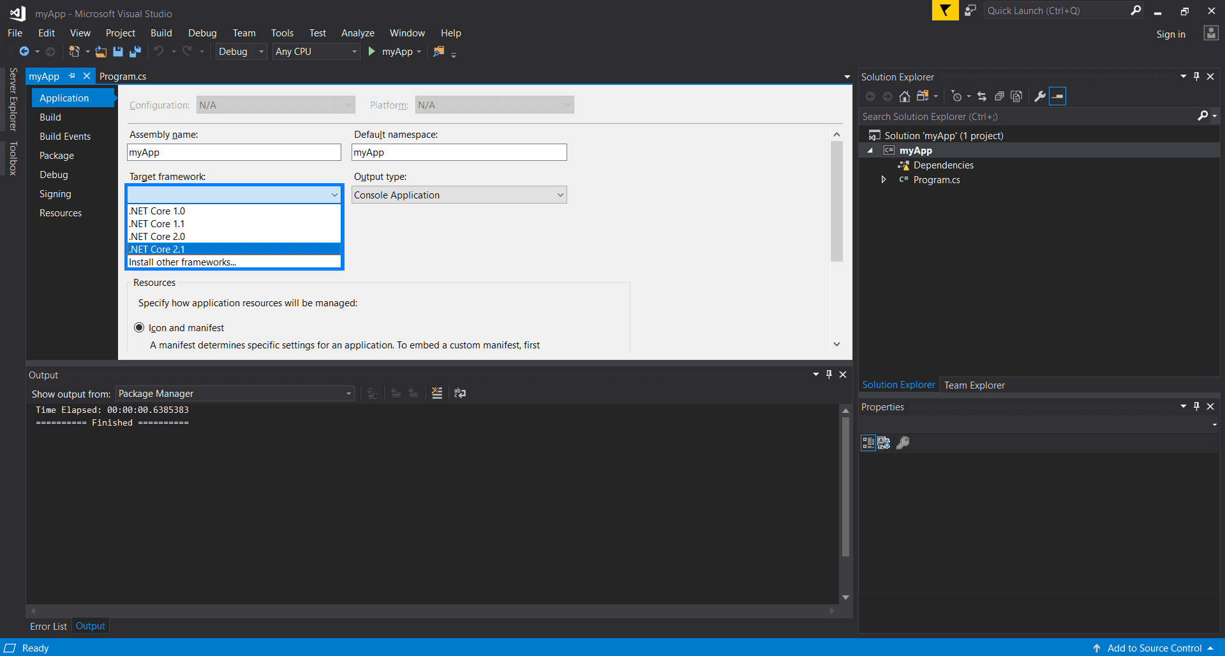
Task: Collapse all items in Solution Explorer toolbar
Action: [x=999, y=96]
